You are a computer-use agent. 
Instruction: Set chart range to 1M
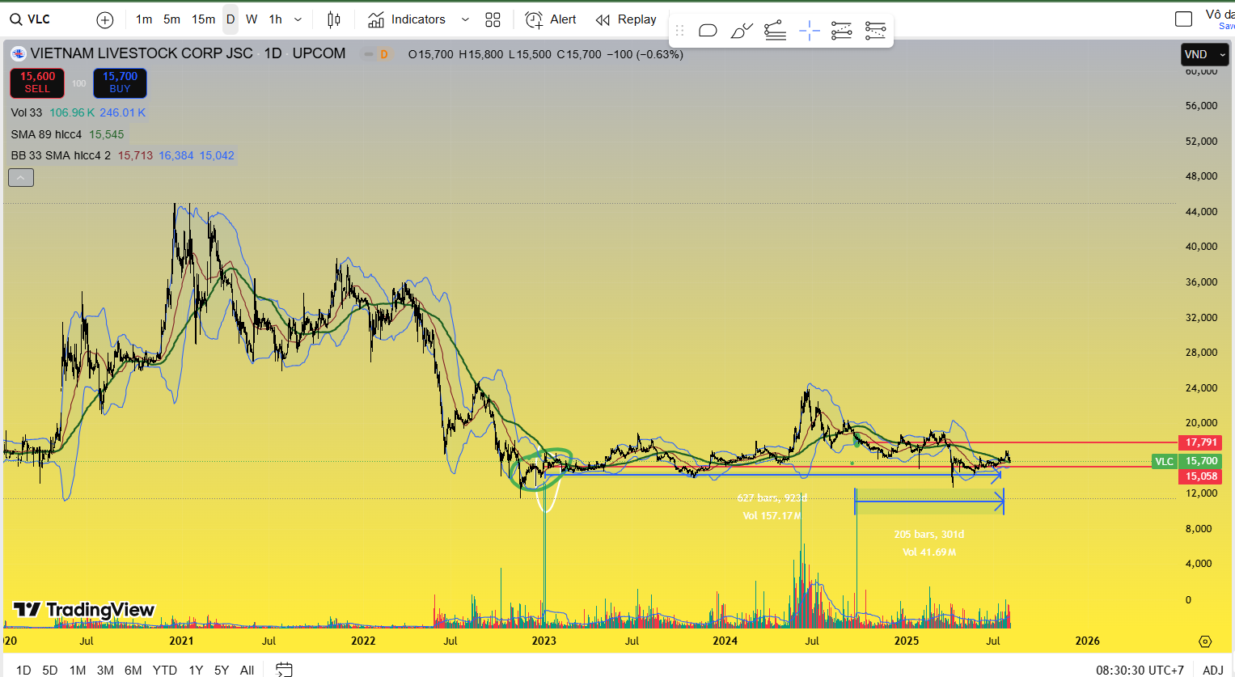coord(78,670)
